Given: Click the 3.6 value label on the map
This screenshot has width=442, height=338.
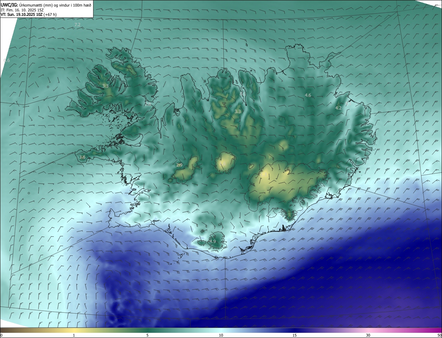Looking at the screenshot, I should click(x=82, y=157).
